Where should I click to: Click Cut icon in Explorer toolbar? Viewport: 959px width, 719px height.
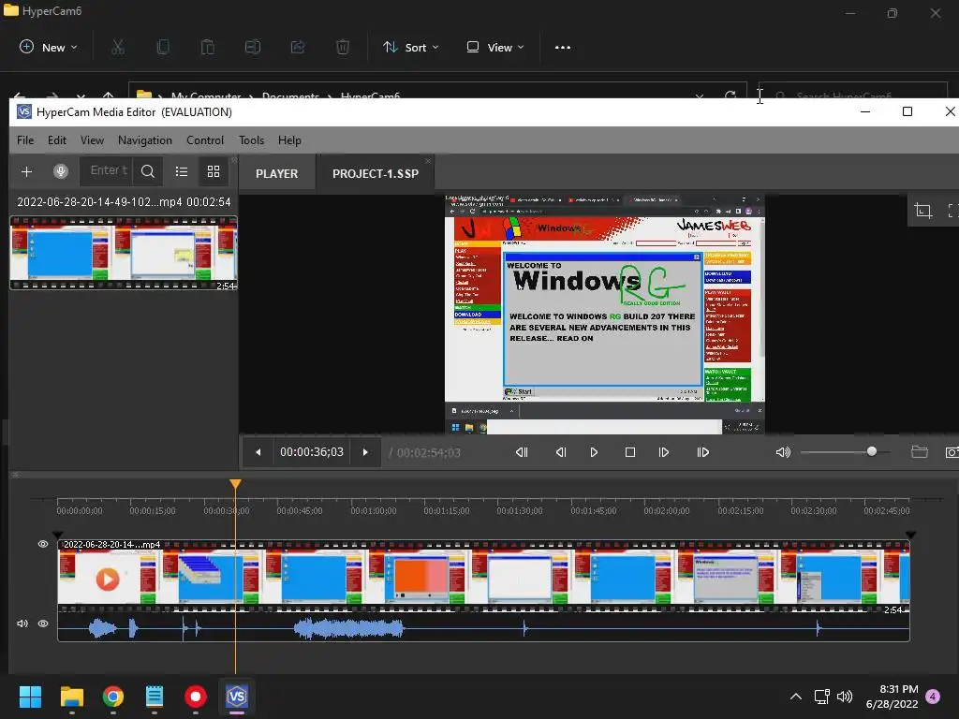coord(118,47)
